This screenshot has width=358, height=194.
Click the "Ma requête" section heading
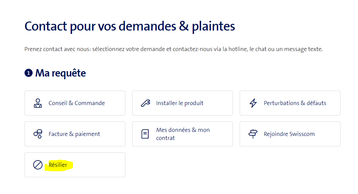pos(61,73)
